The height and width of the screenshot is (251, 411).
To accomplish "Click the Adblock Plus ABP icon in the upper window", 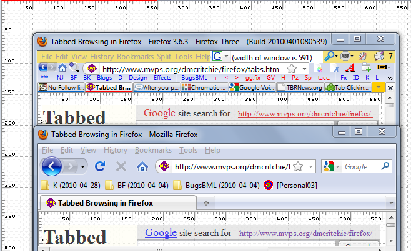I will pos(345,56).
